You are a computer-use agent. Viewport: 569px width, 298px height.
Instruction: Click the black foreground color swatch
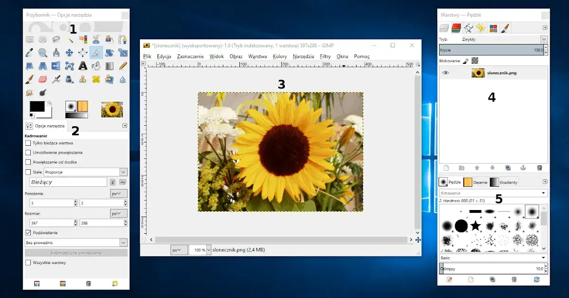(x=37, y=106)
